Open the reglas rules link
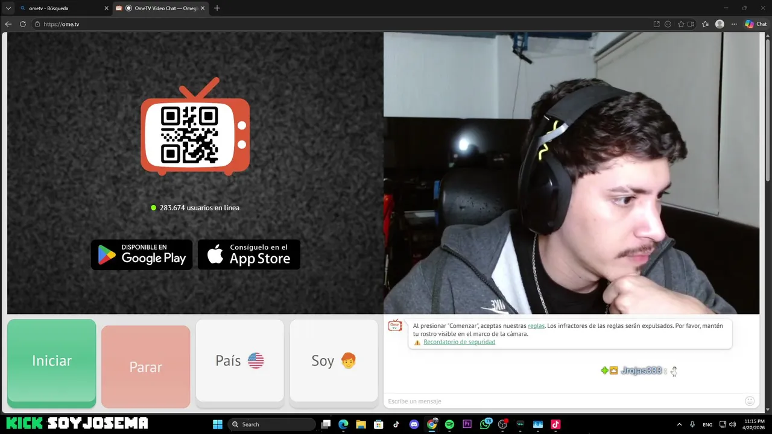The width and height of the screenshot is (772, 434). pos(536,325)
